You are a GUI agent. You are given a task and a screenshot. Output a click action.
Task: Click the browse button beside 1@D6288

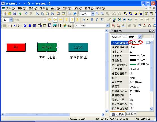point(147,42)
